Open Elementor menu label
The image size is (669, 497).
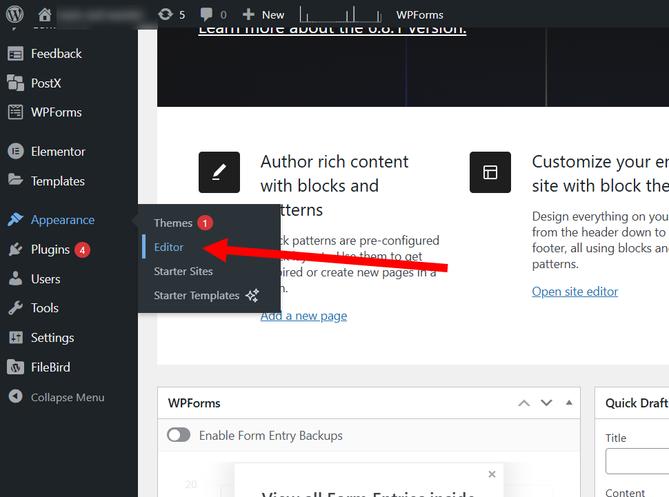point(58,152)
